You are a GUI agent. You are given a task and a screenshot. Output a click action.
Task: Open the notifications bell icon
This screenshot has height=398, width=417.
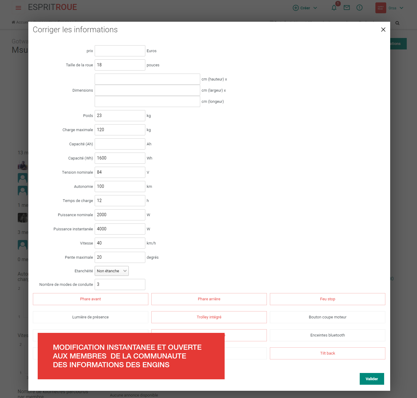[334, 8]
